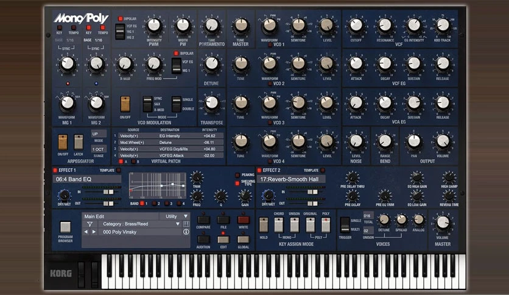Screen dimensions: 509x295
Task: Flip the Single/Double switch
Action: tap(177, 104)
